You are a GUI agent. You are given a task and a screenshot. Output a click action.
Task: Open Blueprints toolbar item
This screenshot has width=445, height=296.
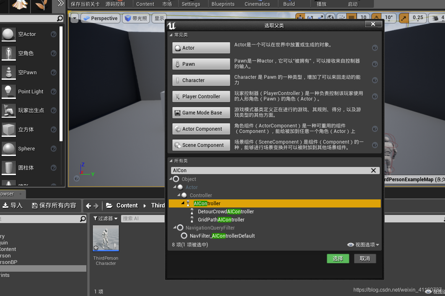pos(223,4)
